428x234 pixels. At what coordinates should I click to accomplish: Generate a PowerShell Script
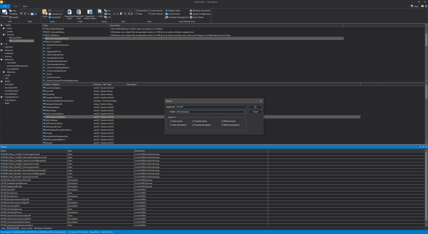69,14
